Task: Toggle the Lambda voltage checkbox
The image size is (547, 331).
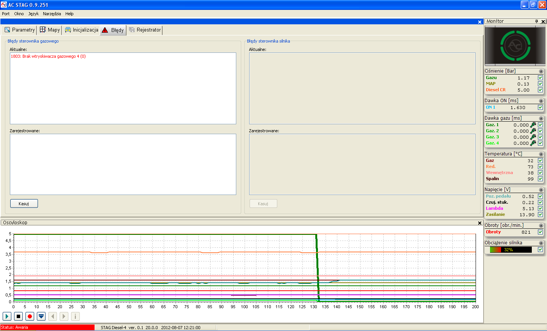Action: [x=540, y=208]
